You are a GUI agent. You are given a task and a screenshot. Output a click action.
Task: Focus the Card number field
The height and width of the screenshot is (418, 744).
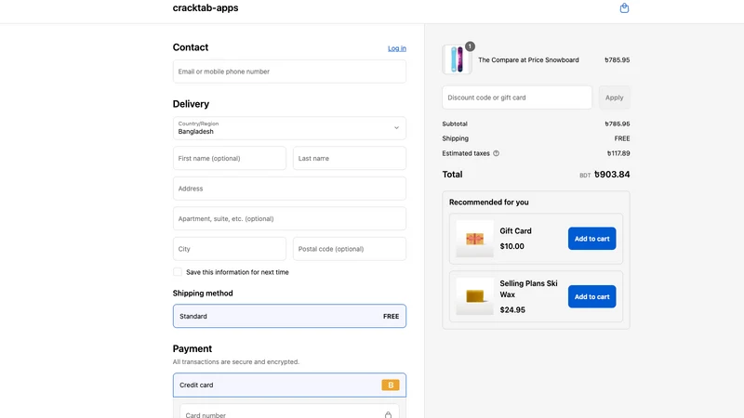pyautogui.click(x=289, y=412)
